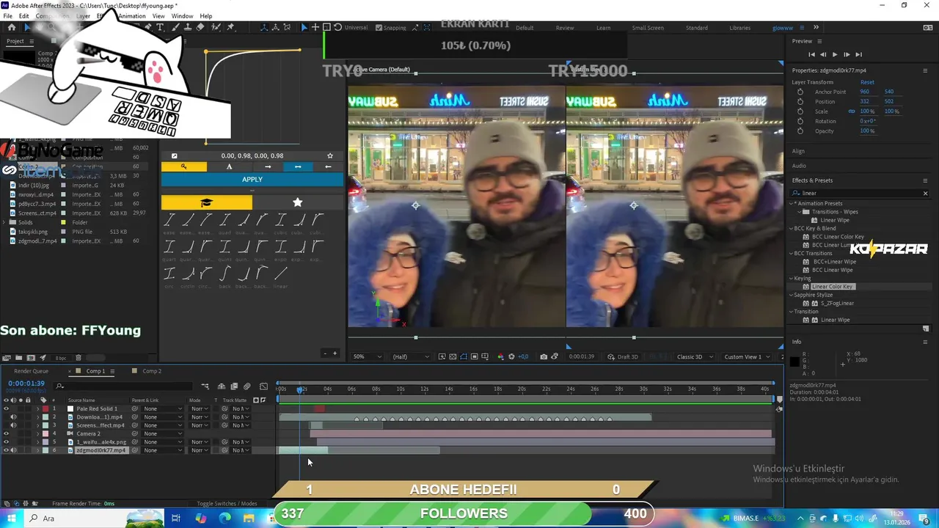This screenshot has height=528, width=939.
Task: Jump to first frame in Preview panel
Action: 811,54
